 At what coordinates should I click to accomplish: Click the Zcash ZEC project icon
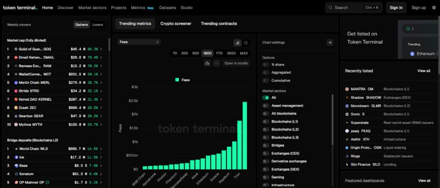click(x=16, y=108)
